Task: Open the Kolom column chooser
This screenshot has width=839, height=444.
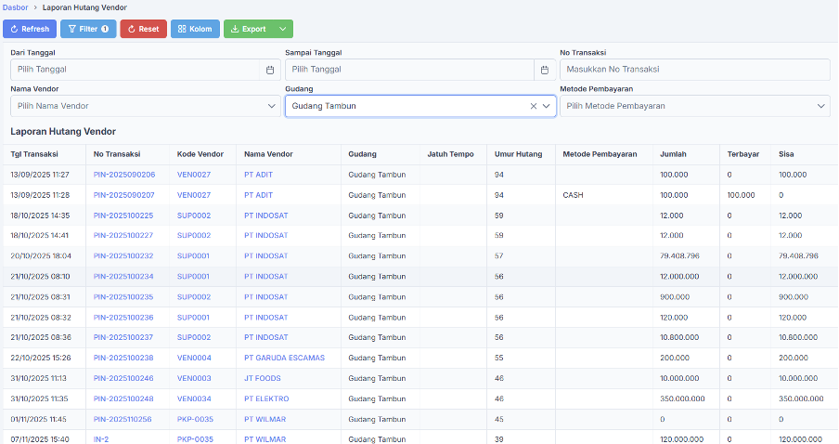Action: click(x=195, y=29)
